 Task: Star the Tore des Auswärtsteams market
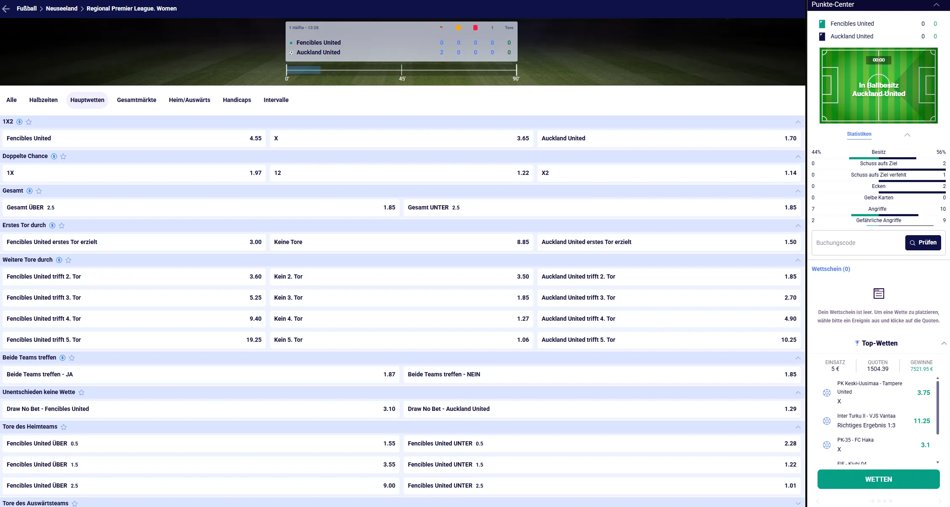tap(75, 504)
